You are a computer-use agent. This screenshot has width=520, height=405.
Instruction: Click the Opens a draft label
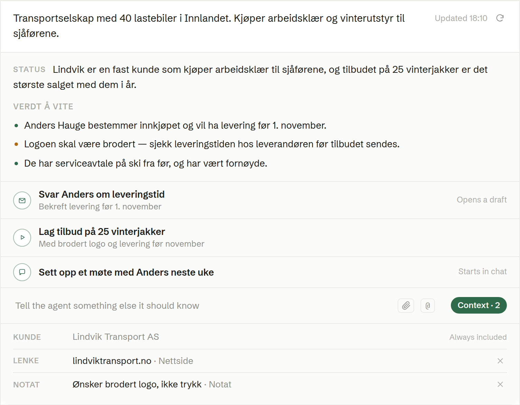[482, 200]
